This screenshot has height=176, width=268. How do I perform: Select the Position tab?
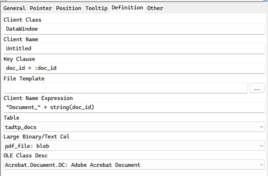[x=69, y=8]
